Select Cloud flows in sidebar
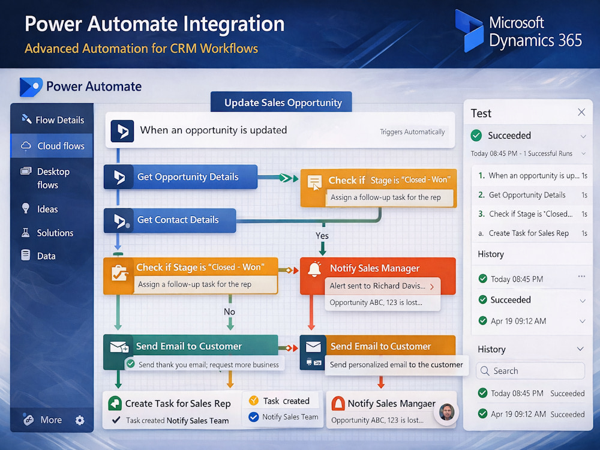 pos(52,146)
